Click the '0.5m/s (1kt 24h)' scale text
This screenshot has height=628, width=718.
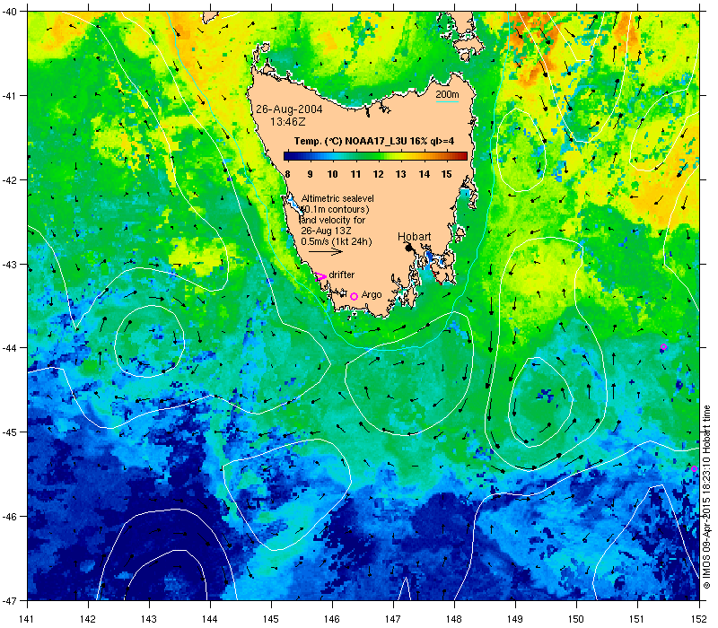tap(337, 241)
